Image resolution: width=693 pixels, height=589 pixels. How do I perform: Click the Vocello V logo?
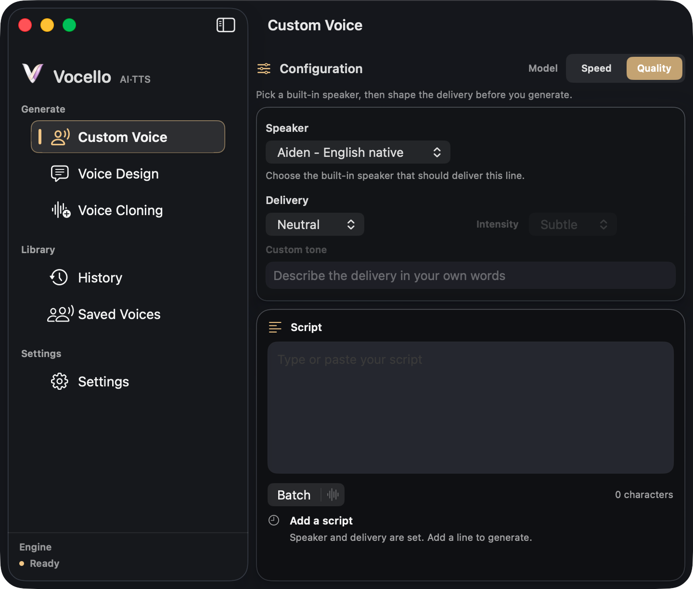[x=33, y=74]
